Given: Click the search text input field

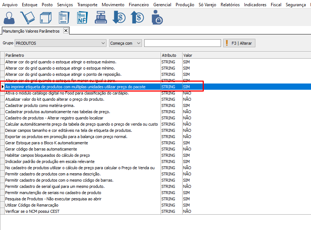Looking at the screenshot, I should click(182, 43).
